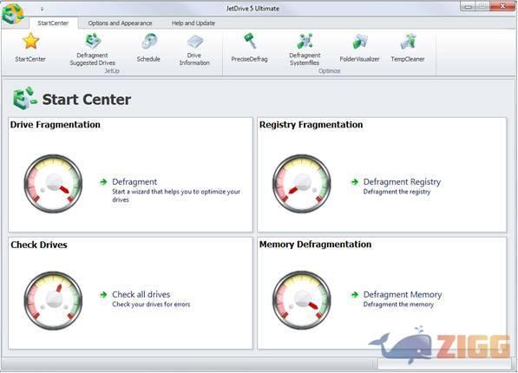Viewport: 518px width, 373px height.
Task: Open quick access toolbar dropdown arrow
Action: (43, 9)
